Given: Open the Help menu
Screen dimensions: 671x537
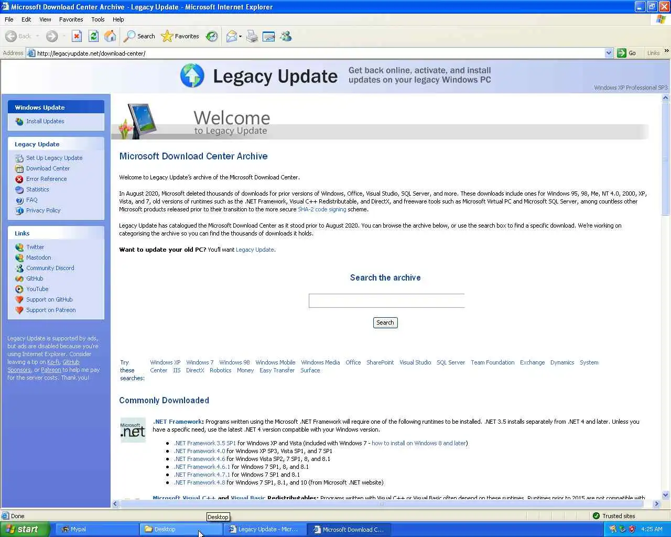Looking at the screenshot, I should [118, 19].
